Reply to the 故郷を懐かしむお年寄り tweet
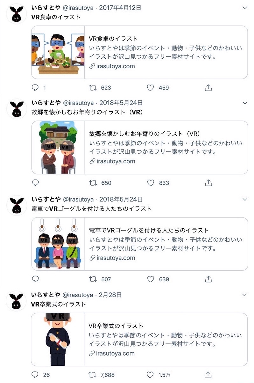Viewport: 254px width, 383px height. [x=35, y=183]
